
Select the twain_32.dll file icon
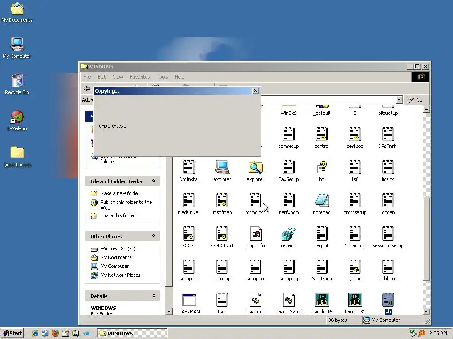click(288, 300)
